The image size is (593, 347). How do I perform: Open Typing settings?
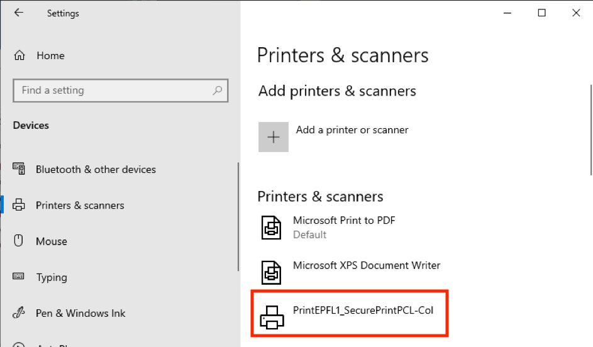(52, 277)
